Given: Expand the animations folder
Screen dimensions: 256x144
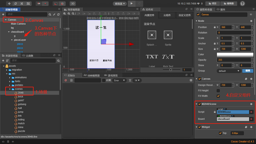Looking at the screenshot, I should point(10,77).
